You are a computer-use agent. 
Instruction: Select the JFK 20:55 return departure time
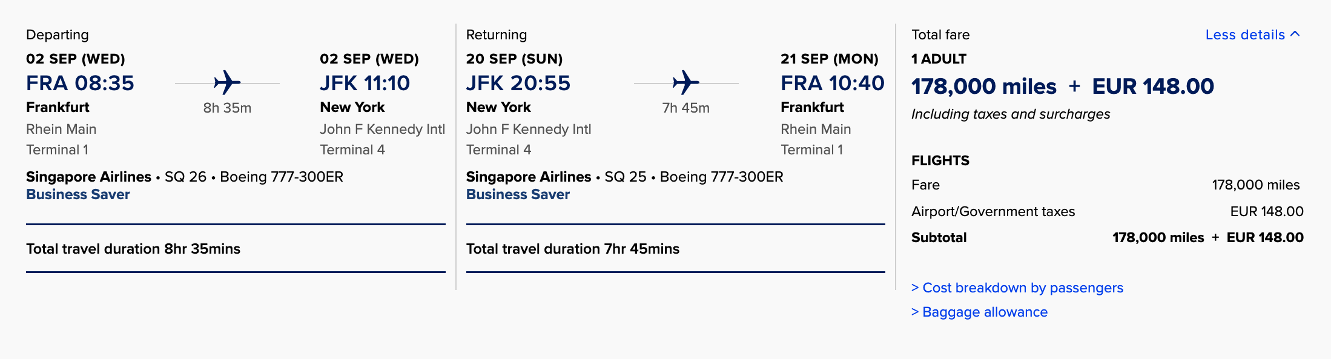coord(518,83)
